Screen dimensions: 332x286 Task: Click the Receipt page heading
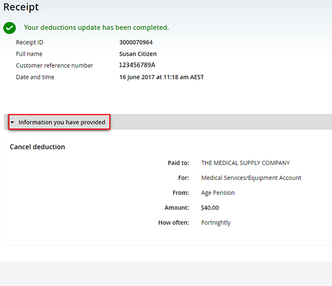pos(21,7)
